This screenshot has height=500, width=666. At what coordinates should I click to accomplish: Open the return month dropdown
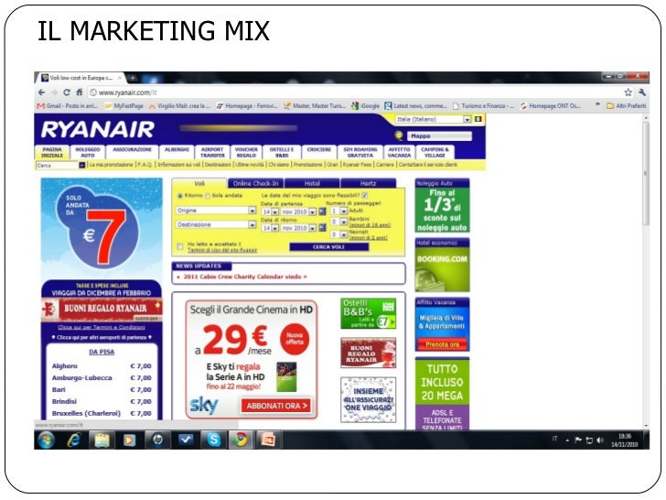[298, 228]
